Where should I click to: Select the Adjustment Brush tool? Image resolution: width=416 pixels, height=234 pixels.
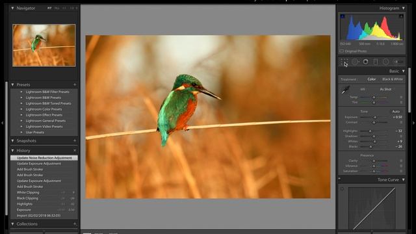pyautogui.click(x=398, y=62)
